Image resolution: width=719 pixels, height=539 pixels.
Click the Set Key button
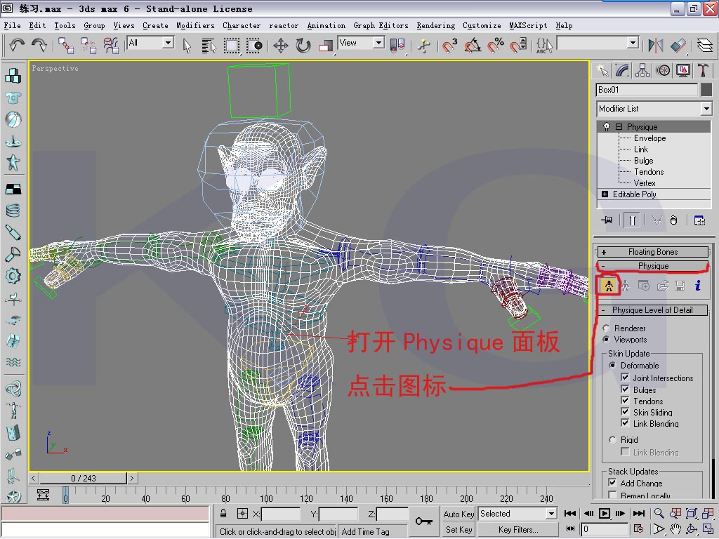point(459,529)
